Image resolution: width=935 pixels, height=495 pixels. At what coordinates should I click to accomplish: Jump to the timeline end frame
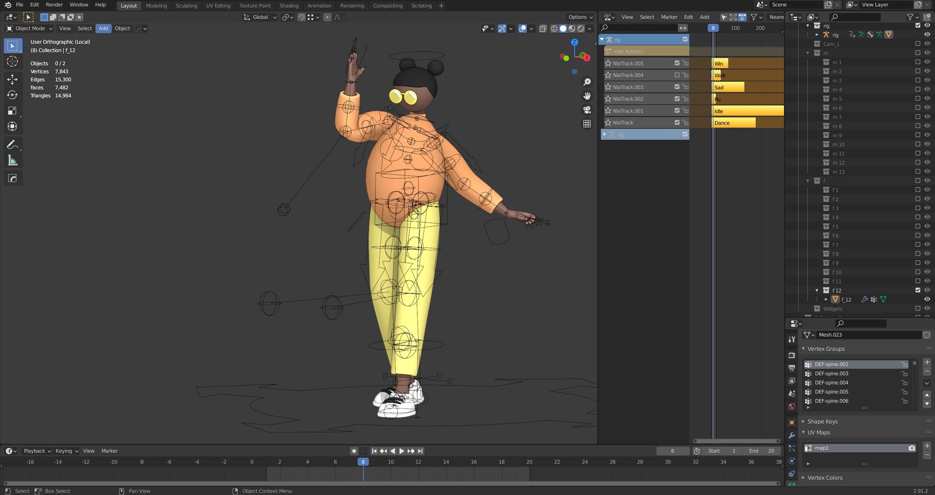pos(420,451)
